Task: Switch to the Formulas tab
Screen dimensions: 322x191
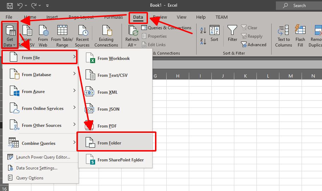Action: [x=113, y=17]
